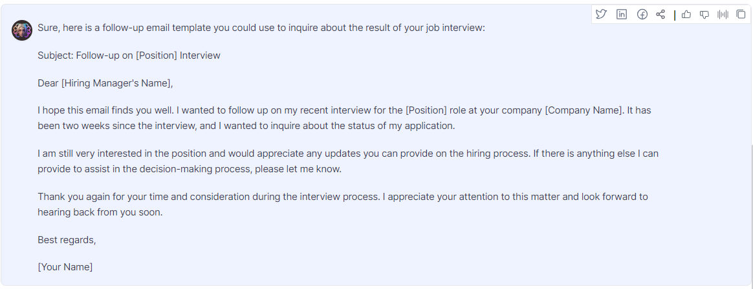Screen dimensions: 753x289
Task: Click the assistant avatar picture
Action: (x=21, y=30)
